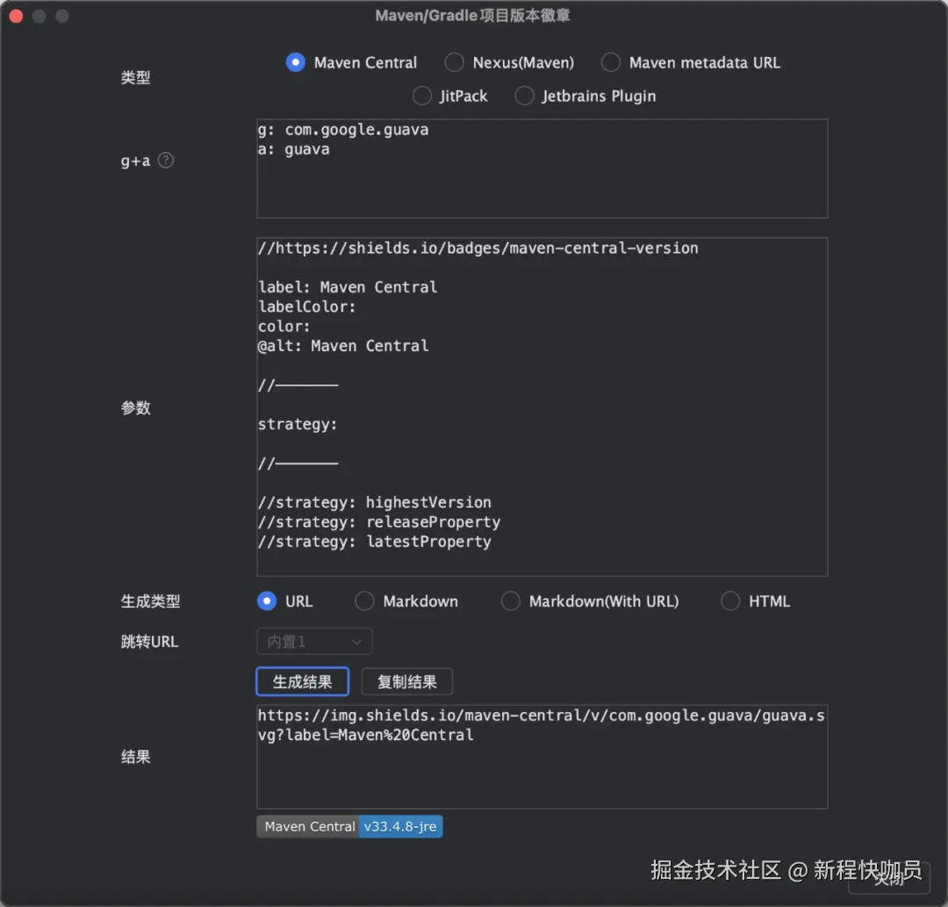
Task: Click the empty 'strategy:' parameter line
Action: [x=297, y=424]
